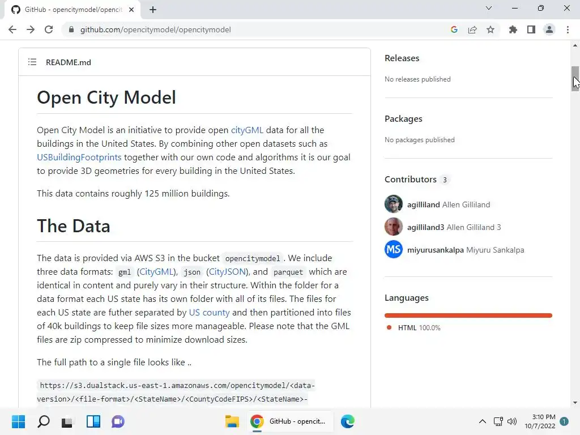Image resolution: width=580 pixels, height=435 pixels.
Task: Open agilliland Allen Gilliland profile
Action: (x=449, y=204)
